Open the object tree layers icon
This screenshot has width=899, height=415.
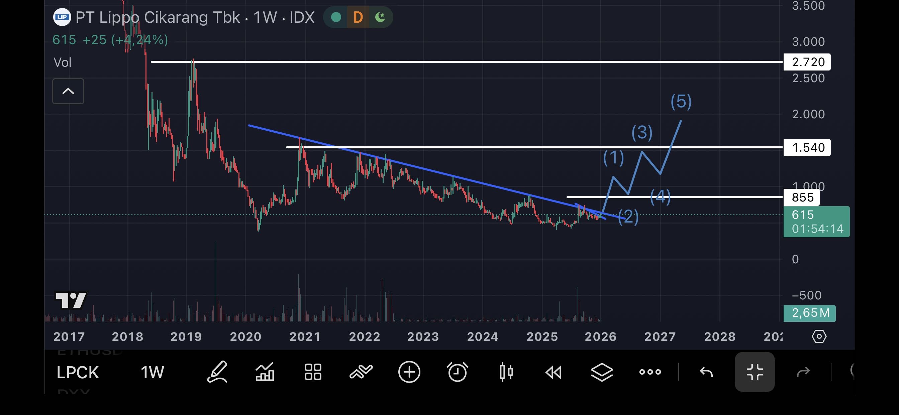coord(602,372)
